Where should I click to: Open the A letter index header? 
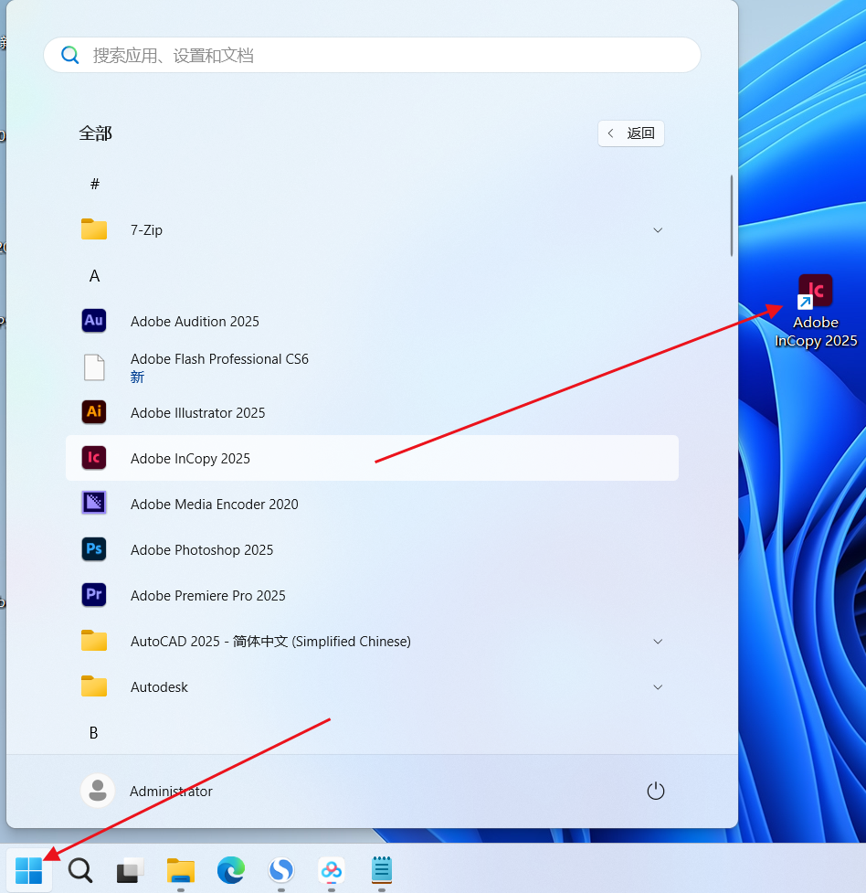[94, 276]
